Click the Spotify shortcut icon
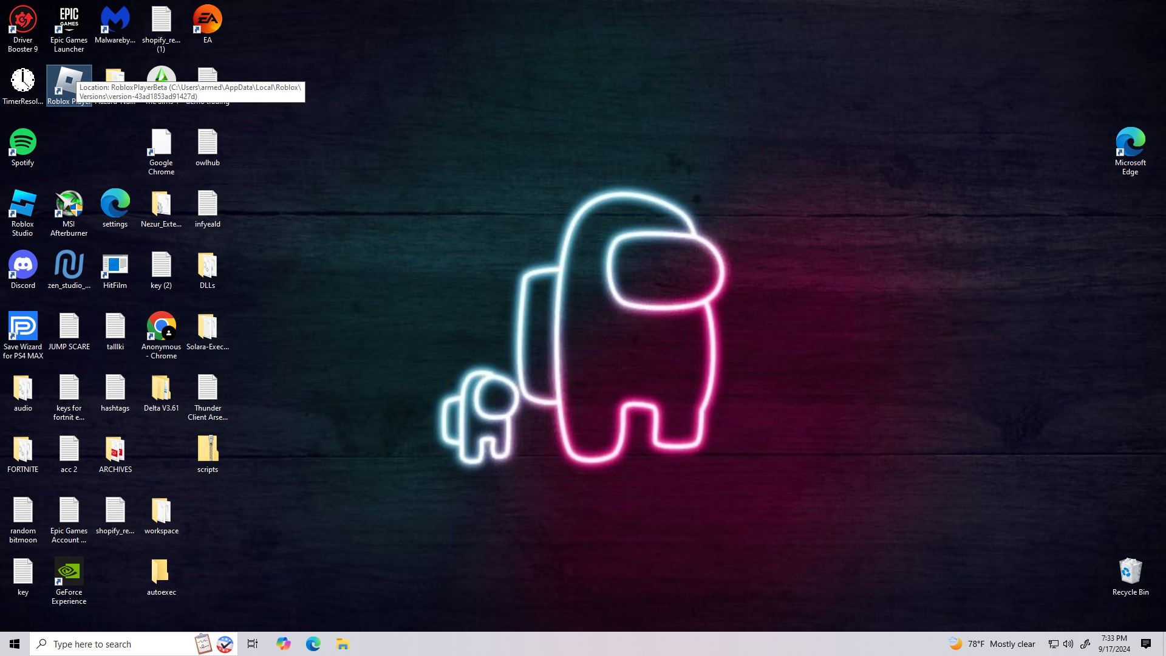 (x=23, y=143)
